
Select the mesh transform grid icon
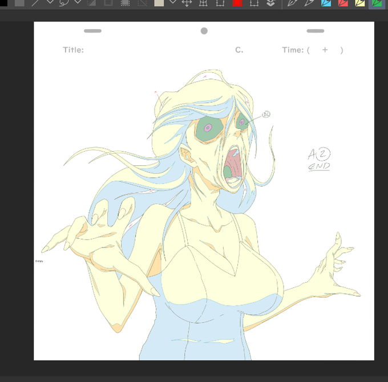(x=203, y=3)
